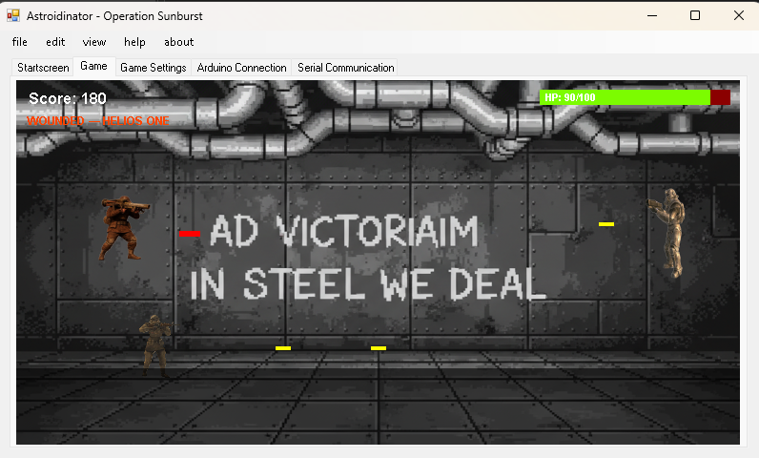
Task: Open the help menu
Action: [134, 42]
